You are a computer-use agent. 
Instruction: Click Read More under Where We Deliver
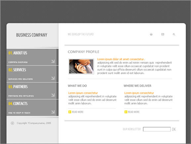[134, 112]
